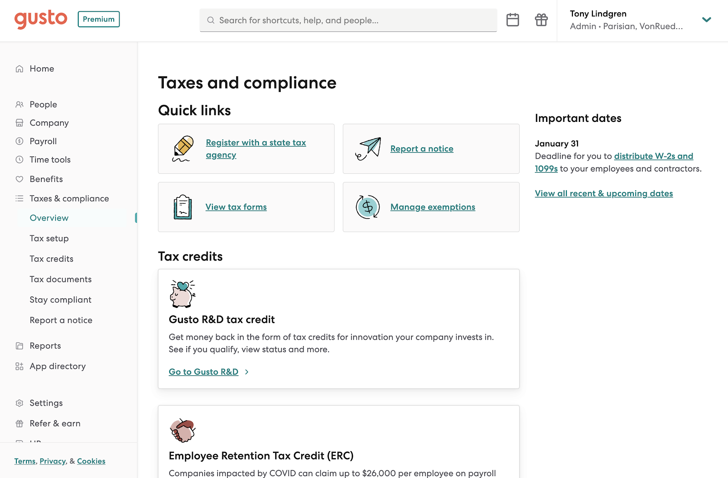This screenshot has height=478, width=728.
Task: Expand the Tony Lindgren account dropdown chevron
Action: pos(707,20)
